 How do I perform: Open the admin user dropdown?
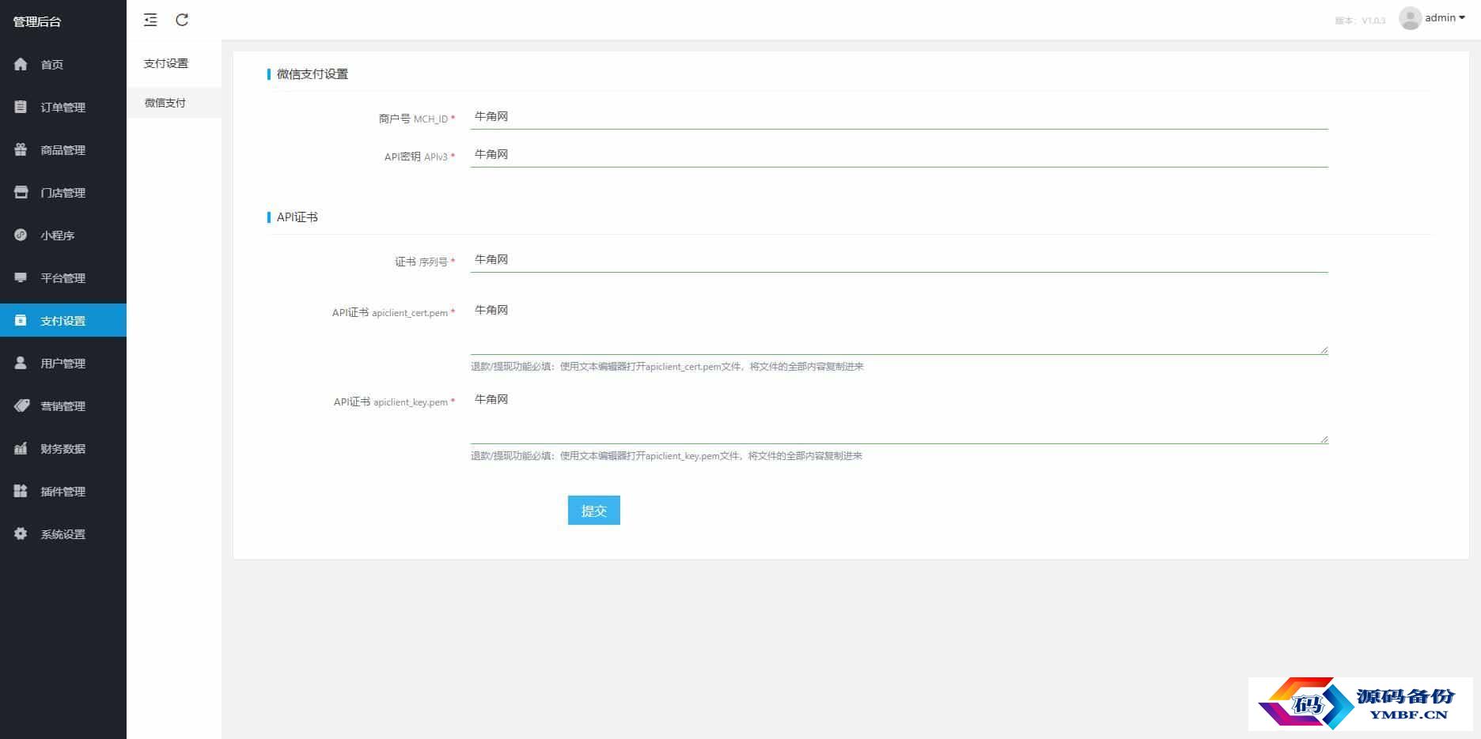[1445, 17]
